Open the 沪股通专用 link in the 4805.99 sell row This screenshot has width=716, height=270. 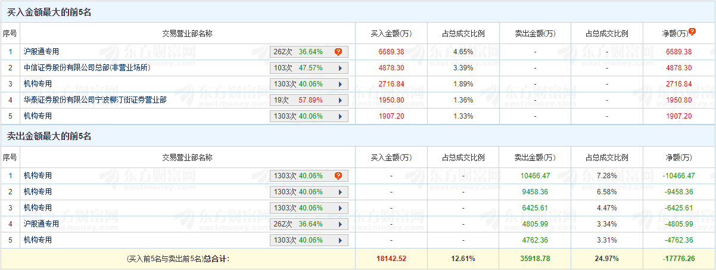(x=41, y=224)
